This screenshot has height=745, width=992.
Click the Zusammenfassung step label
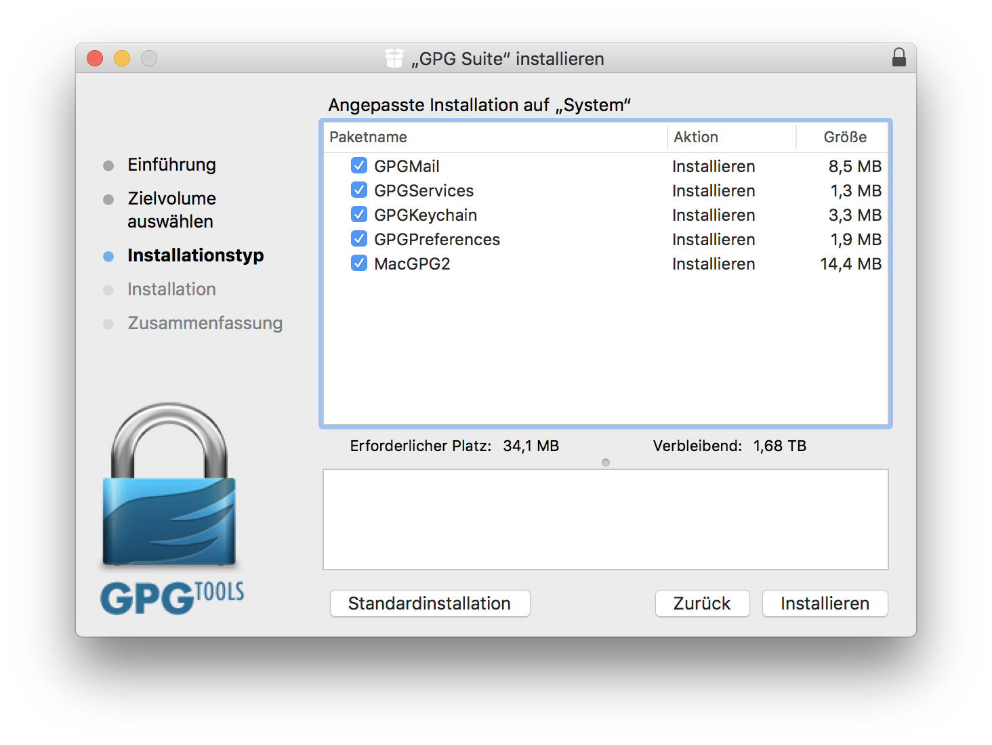pyautogui.click(x=205, y=323)
